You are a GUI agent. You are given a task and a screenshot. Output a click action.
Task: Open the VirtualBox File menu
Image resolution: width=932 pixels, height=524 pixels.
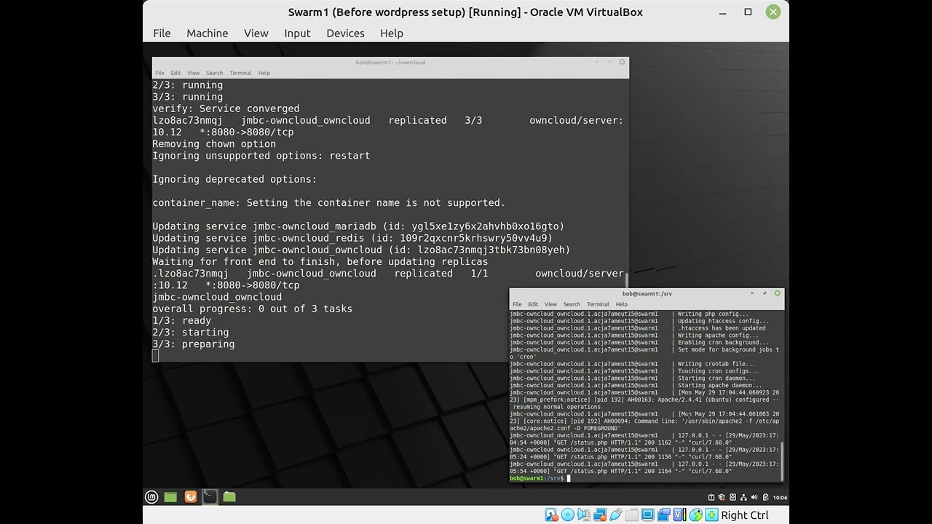click(x=162, y=33)
